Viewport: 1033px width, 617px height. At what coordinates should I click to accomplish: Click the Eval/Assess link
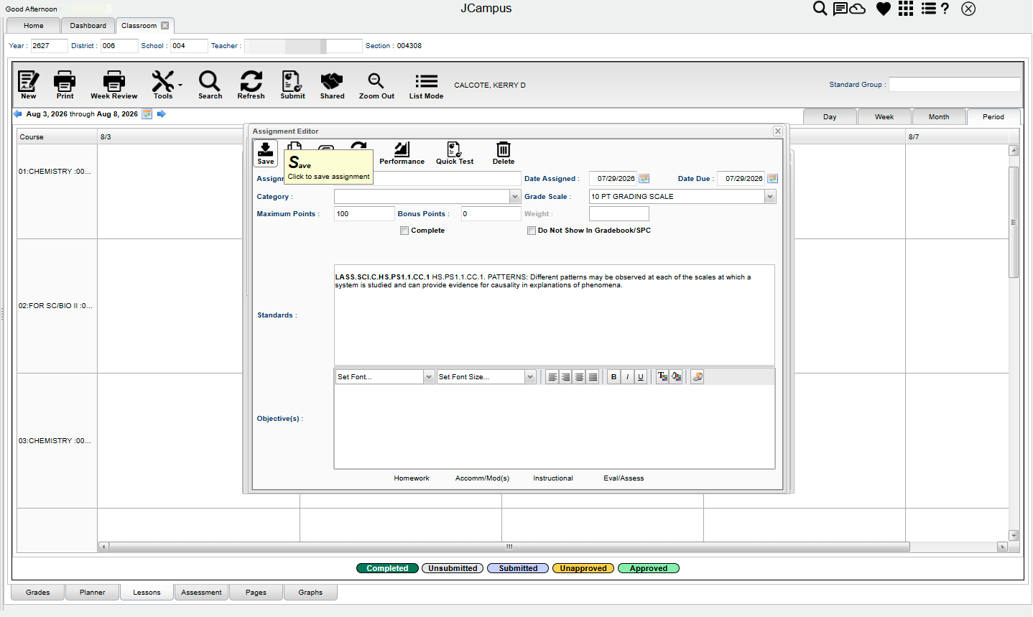(624, 478)
